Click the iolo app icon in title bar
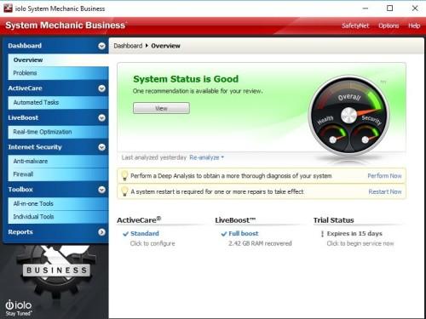 (8, 9)
